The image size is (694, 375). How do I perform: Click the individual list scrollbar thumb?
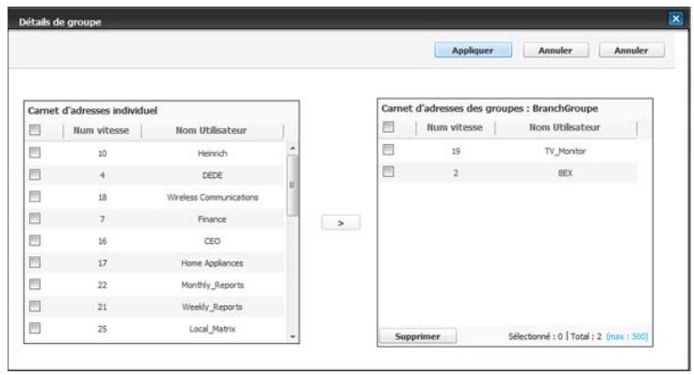(x=293, y=185)
